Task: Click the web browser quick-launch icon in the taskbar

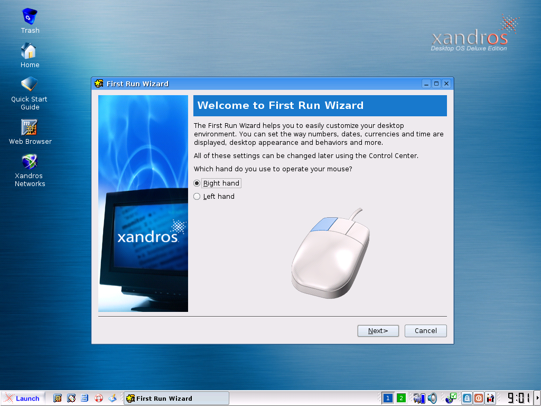Action: tap(58, 398)
